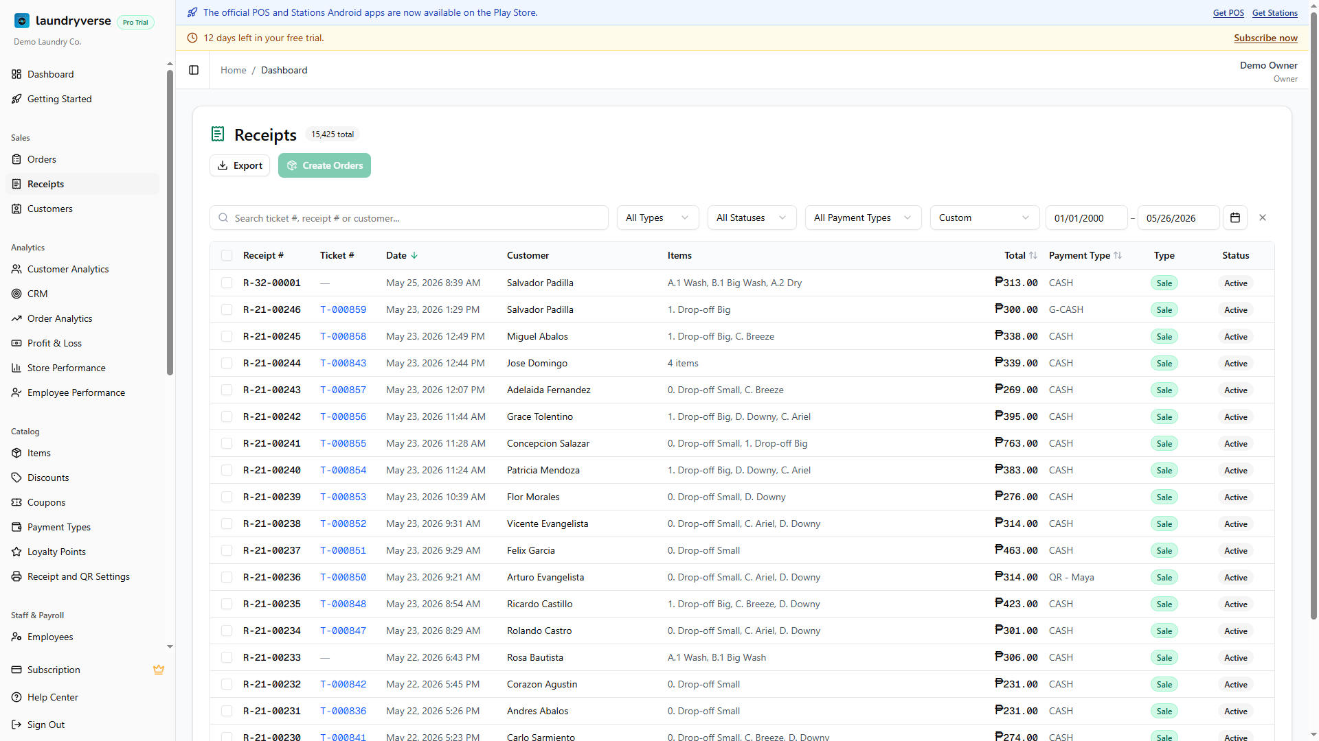Image resolution: width=1319 pixels, height=741 pixels.
Task: Click the Get Stations link
Action: tap(1275, 12)
